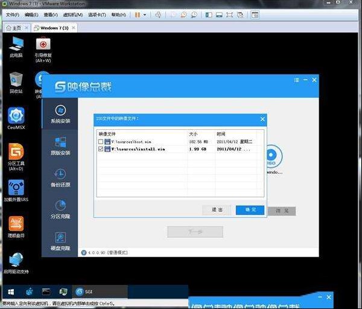Click the library view toolbar icon
This screenshot has height=309, width=362.
pyautogui.click(x=255, y=15)
